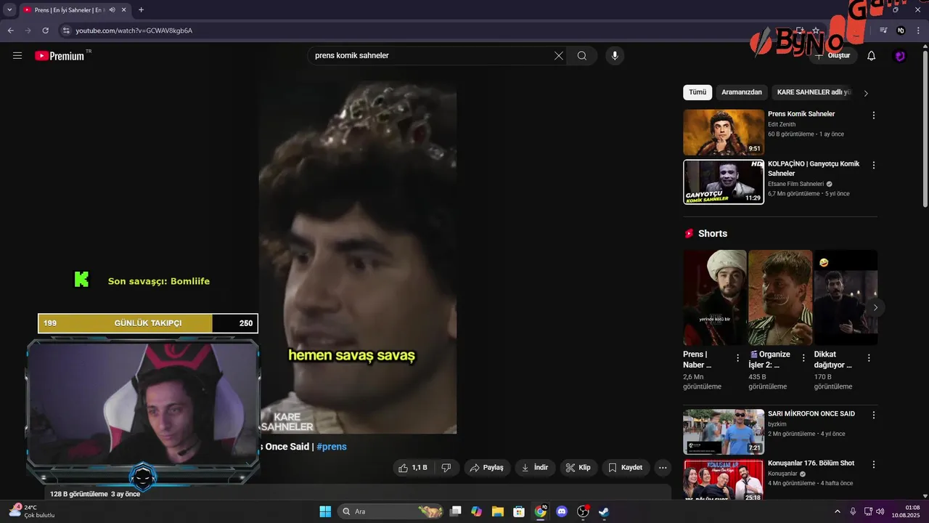
Task: Open weather widget 24°C
Action: coord(32,511)
